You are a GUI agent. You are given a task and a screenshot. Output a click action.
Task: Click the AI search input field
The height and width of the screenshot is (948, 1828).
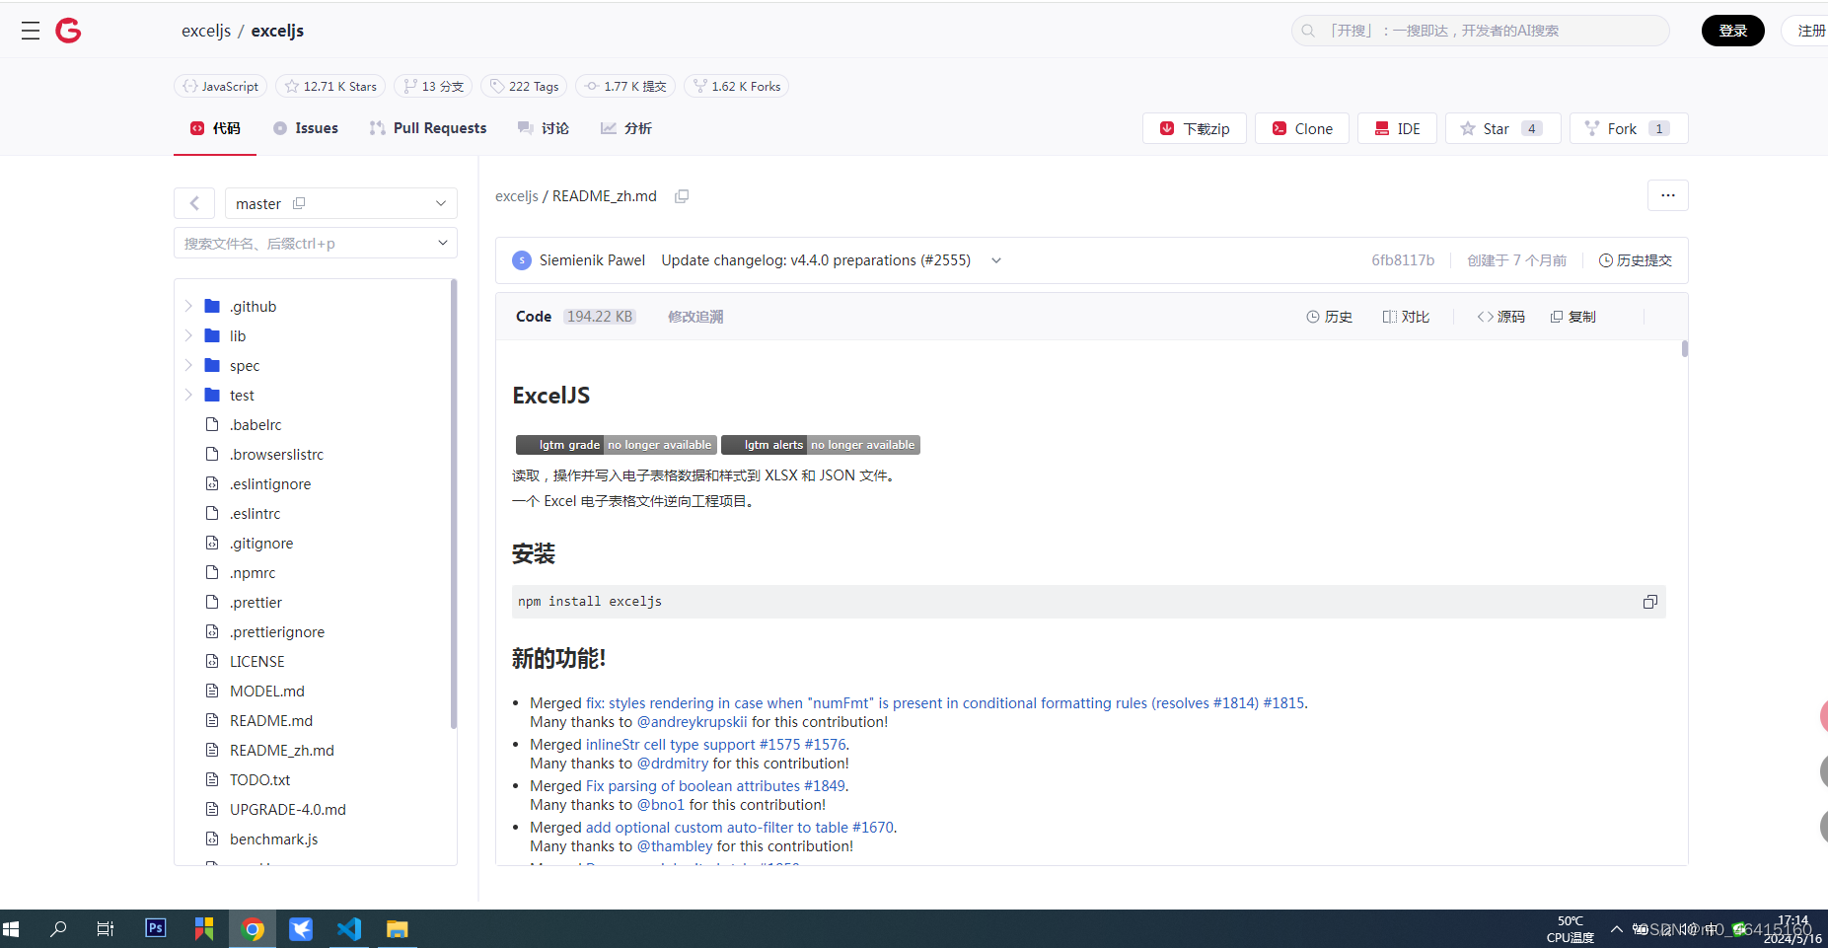(1480, 31)
